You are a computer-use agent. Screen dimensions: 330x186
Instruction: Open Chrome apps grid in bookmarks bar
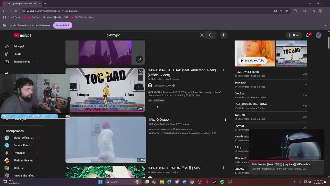point(4,17)
